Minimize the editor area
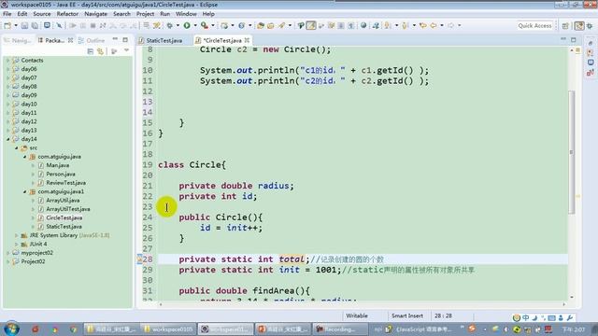 click(563, 39)
